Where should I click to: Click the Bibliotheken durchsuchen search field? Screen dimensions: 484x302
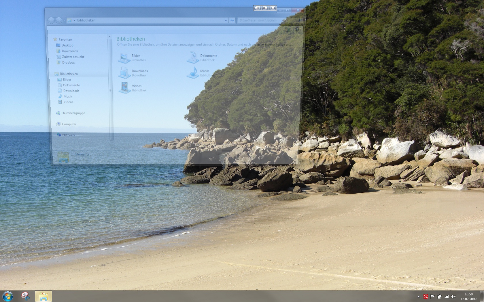pyautogui.click(x=266, y=20)
